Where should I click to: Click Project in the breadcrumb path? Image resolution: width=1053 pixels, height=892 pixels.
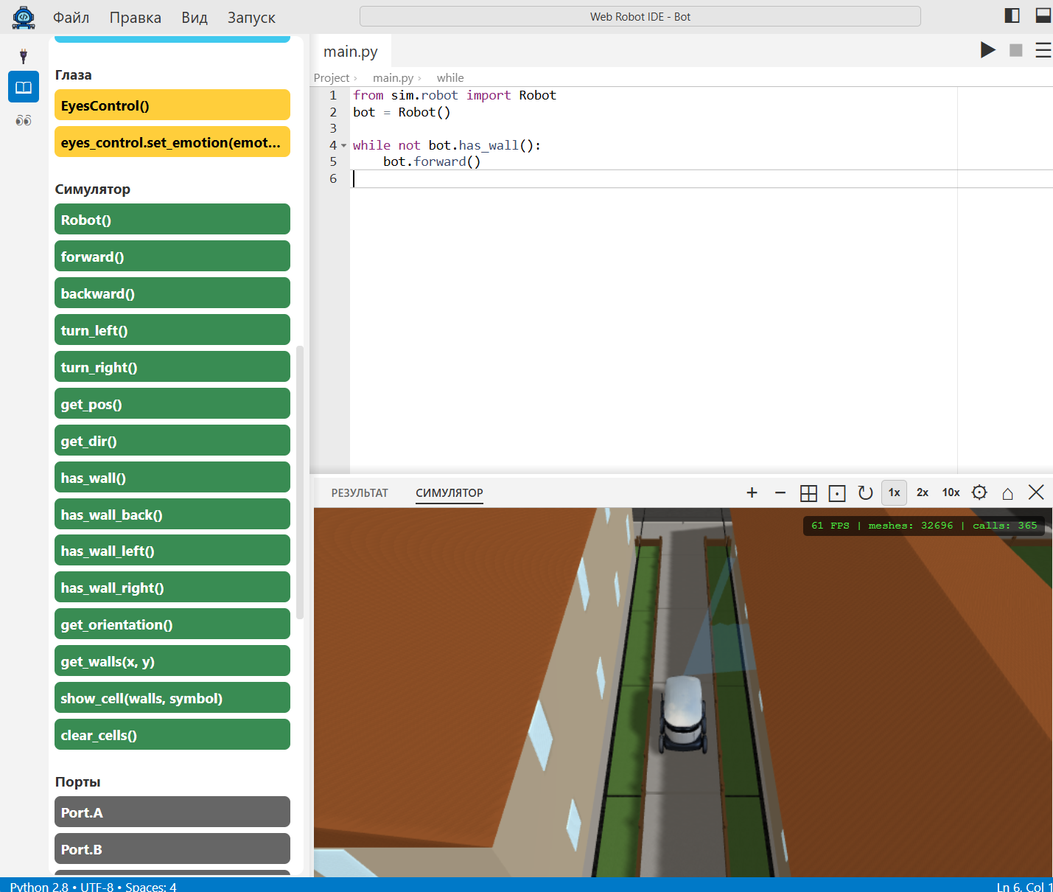coord(332,77)
